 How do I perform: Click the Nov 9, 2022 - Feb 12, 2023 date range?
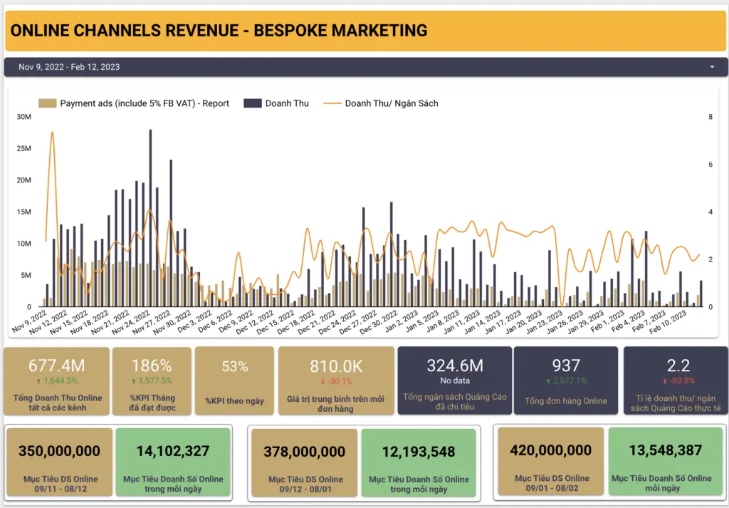[69, 67]
